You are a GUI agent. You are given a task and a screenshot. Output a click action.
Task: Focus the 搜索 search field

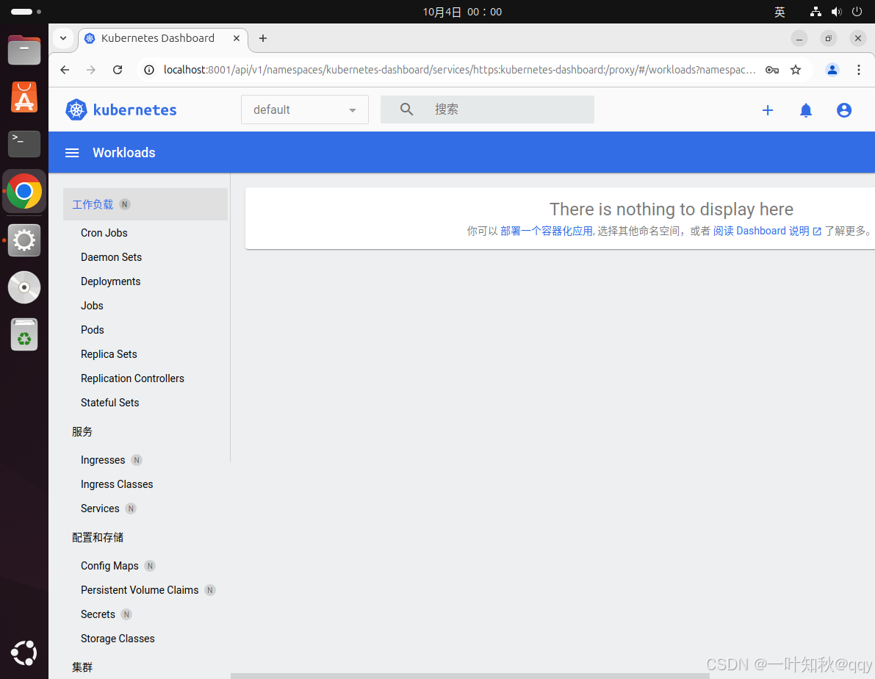tap(487, 109)
